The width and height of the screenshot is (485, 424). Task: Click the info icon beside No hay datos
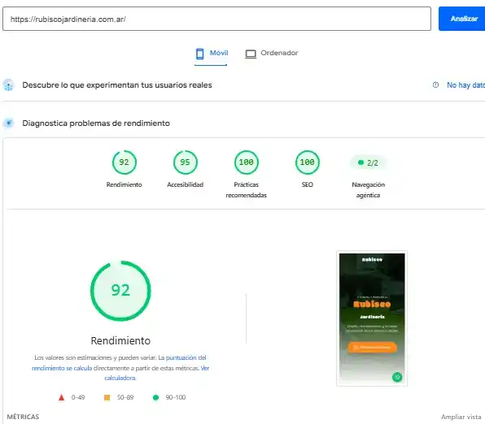pos(435,85)
